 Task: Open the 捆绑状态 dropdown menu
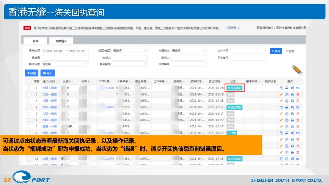pyautogui.click(x=65, y=64)
